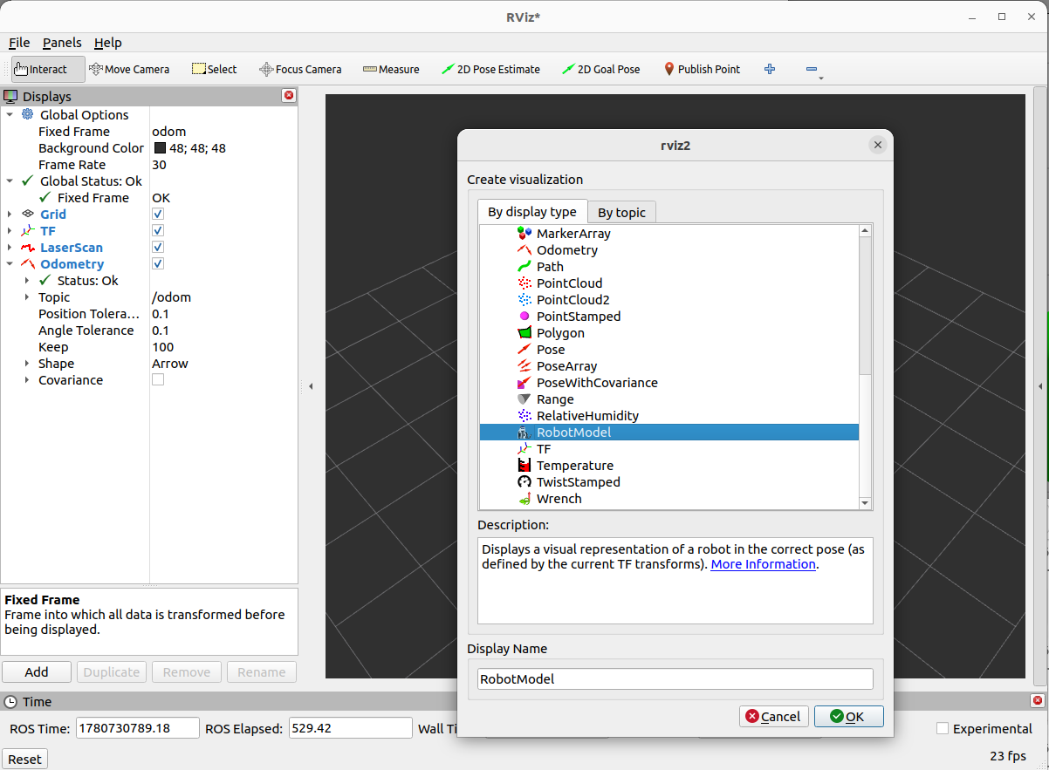This screenshot has width=1049, height=770.
Task: Select the TwistStamped display type
Action: pyautogui.click(x=578, y=482)
